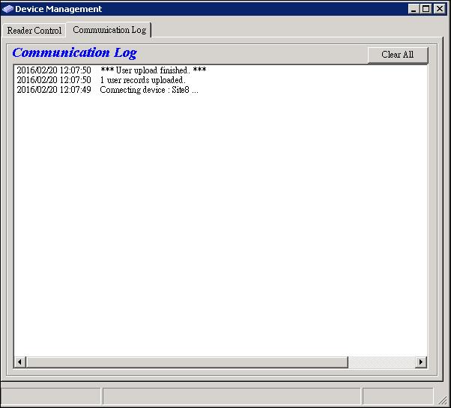
Task: Click the Device Management title bar icon
Action: [x=7, y=9]
